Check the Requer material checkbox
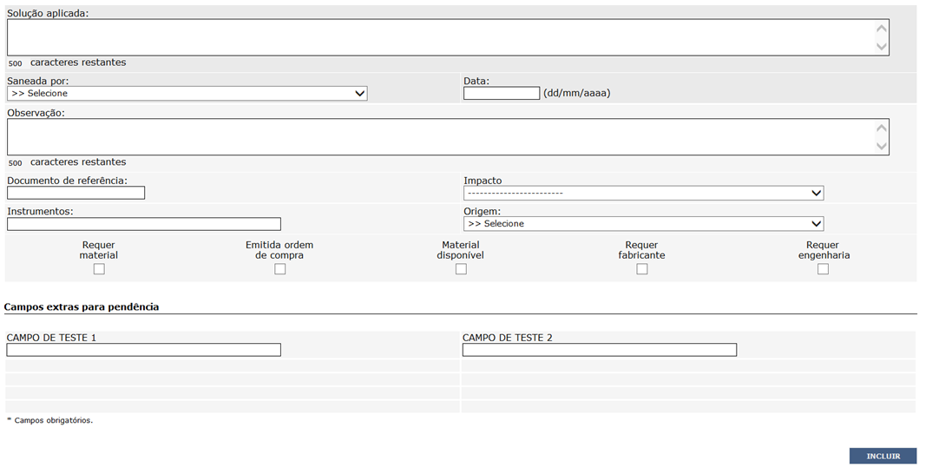The height and width of the screenshot is (474, 926). tap(99, 269)
